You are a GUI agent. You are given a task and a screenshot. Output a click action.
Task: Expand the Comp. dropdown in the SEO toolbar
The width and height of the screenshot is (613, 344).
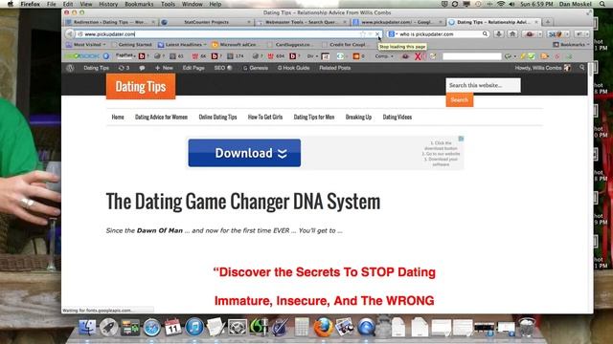click(x=384, y=56)
